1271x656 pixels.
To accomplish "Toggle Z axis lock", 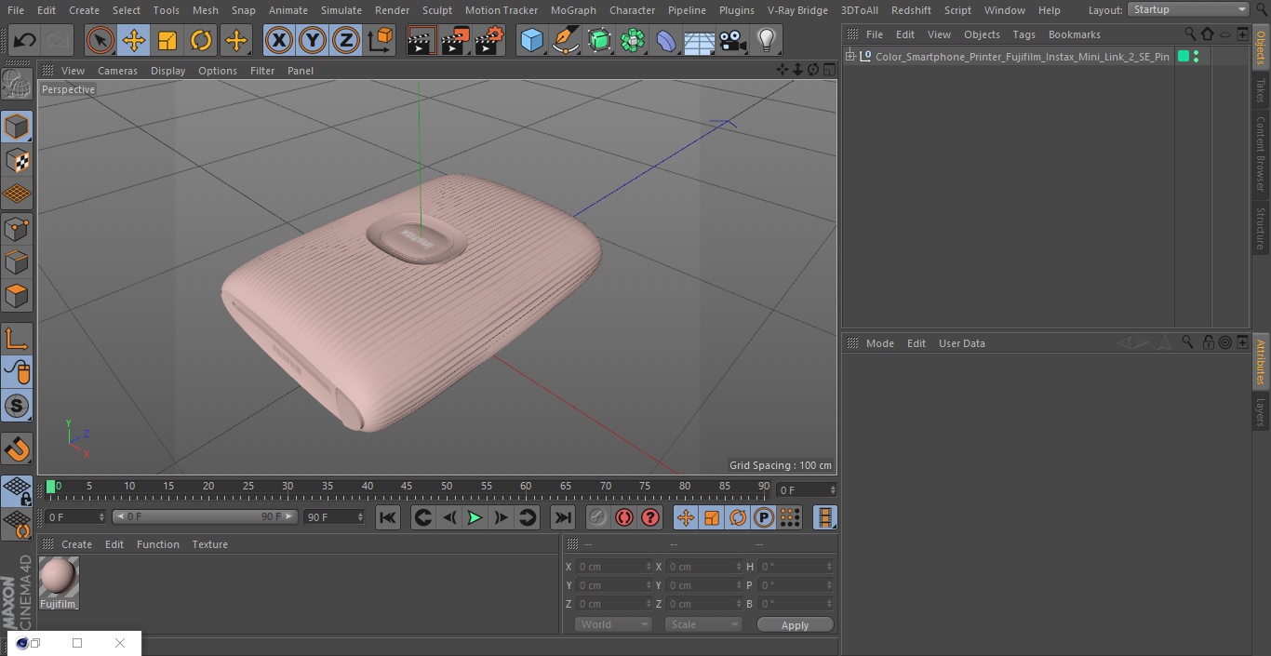I will tap(346, 40).
